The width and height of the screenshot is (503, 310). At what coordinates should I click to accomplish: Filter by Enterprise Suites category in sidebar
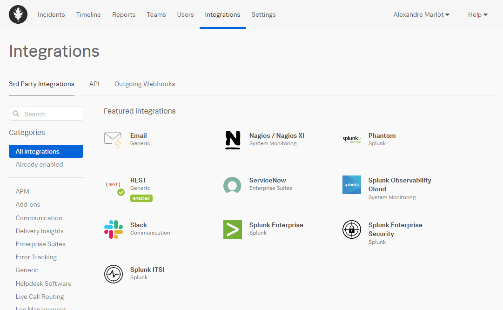coord(40,244)
